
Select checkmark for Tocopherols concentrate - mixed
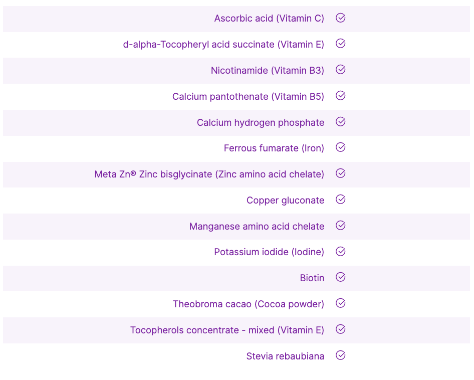(341, 329)
